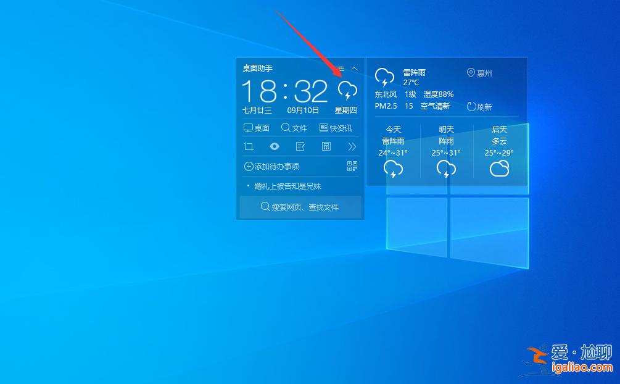The image size is (620, 384).
Task: Click the 快资讯 news icon
Action: [336, 128]
